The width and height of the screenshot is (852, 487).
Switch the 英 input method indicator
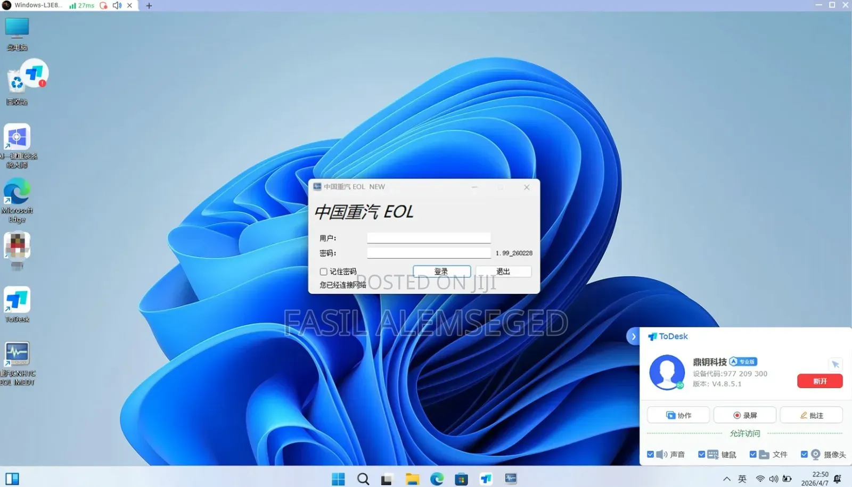(742, 479)
